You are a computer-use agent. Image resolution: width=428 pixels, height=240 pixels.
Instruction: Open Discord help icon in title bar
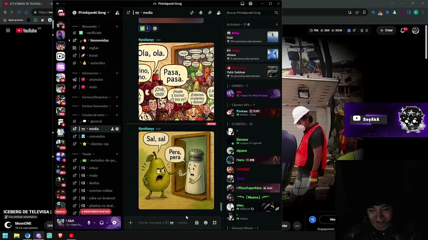250,4
